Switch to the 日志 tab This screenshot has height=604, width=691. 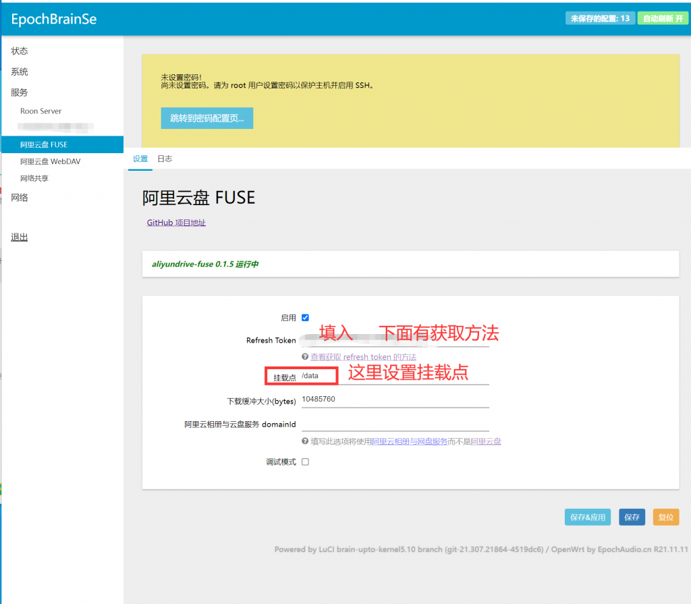tap(165, 159)
